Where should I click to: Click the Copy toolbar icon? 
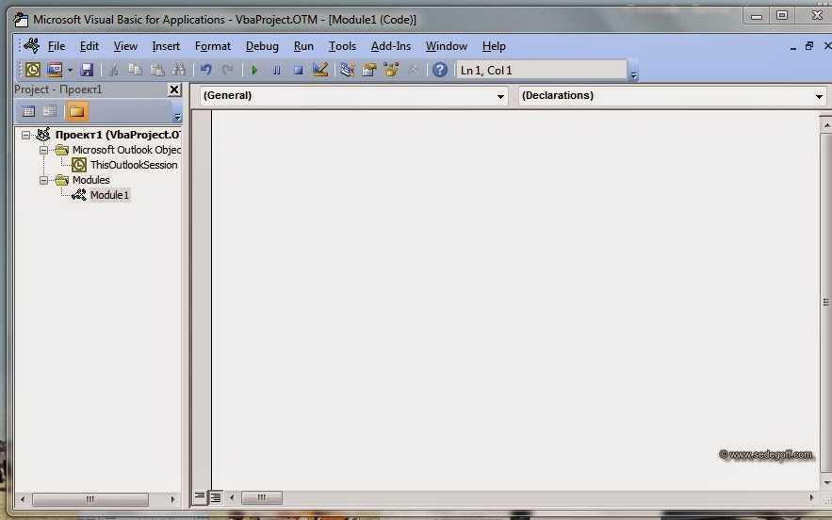pyautogui.click(x=135, y=70)
